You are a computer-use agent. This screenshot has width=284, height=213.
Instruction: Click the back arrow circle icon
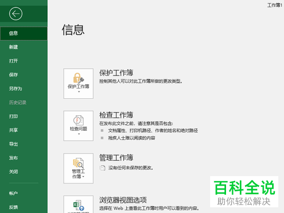pyautogui.click(x=15, y=14)
